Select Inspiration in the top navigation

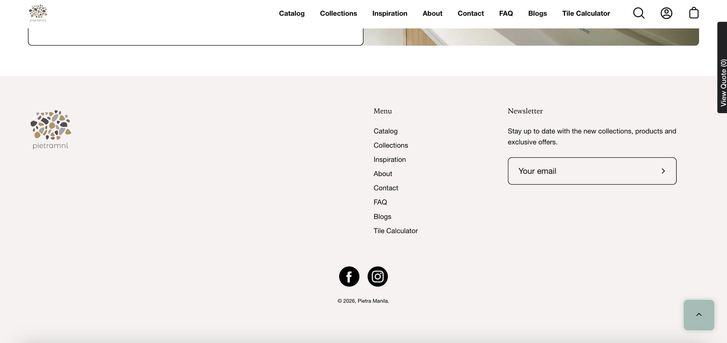click(x=390, y=13)
